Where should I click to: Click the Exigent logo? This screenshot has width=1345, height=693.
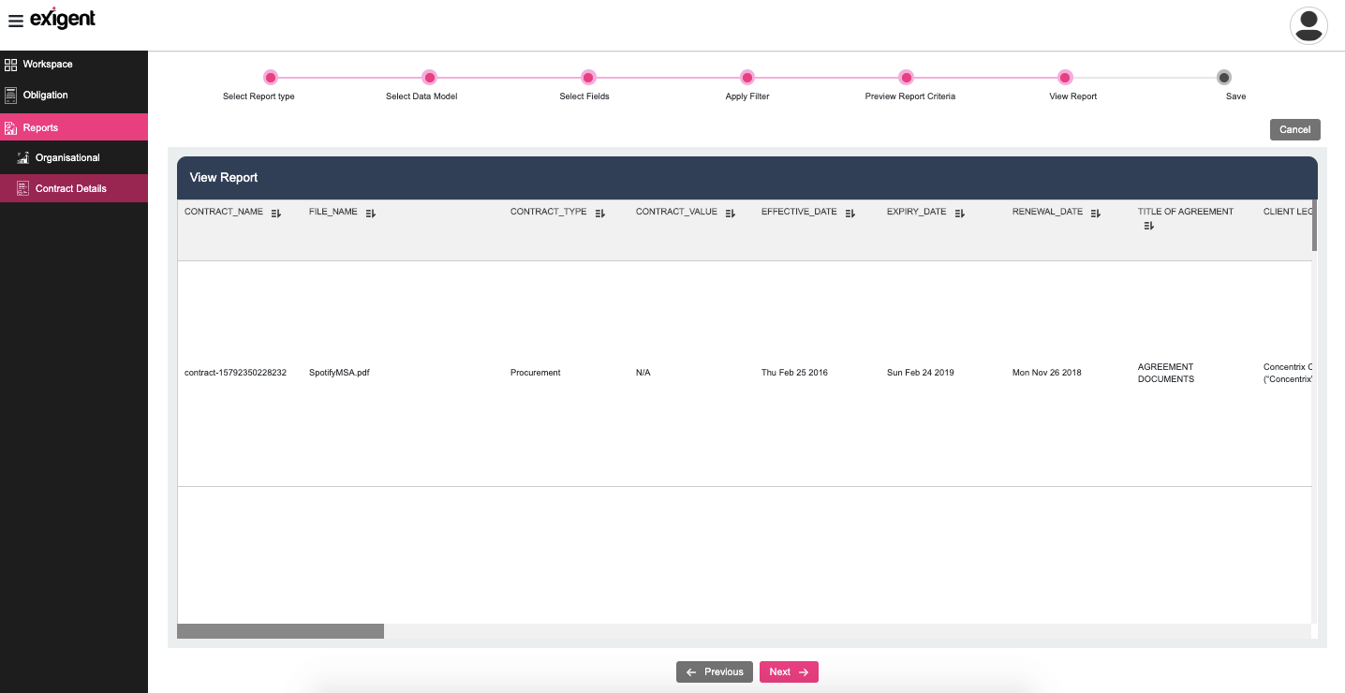click(x=63, y=20)
